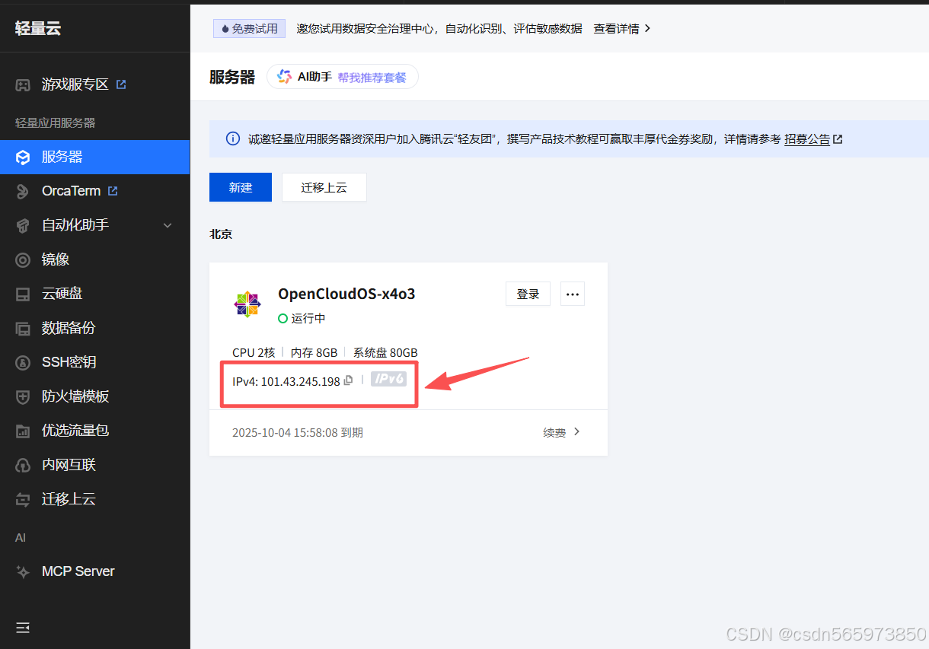Click the 免费试用 tag

[250, 28]
